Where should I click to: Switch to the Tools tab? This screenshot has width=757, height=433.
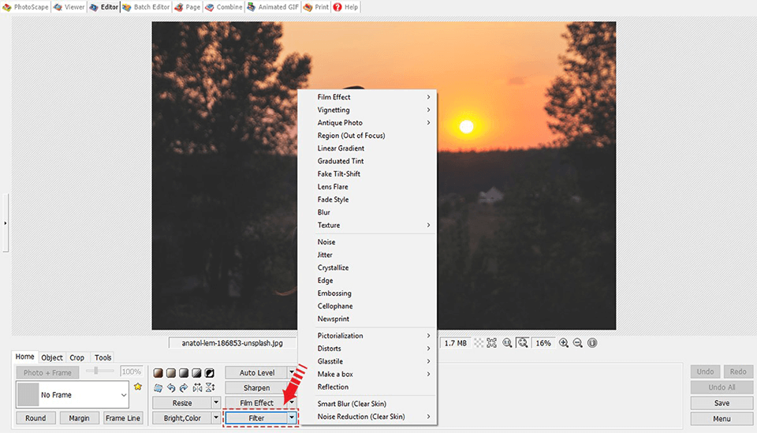click(103, 358)
